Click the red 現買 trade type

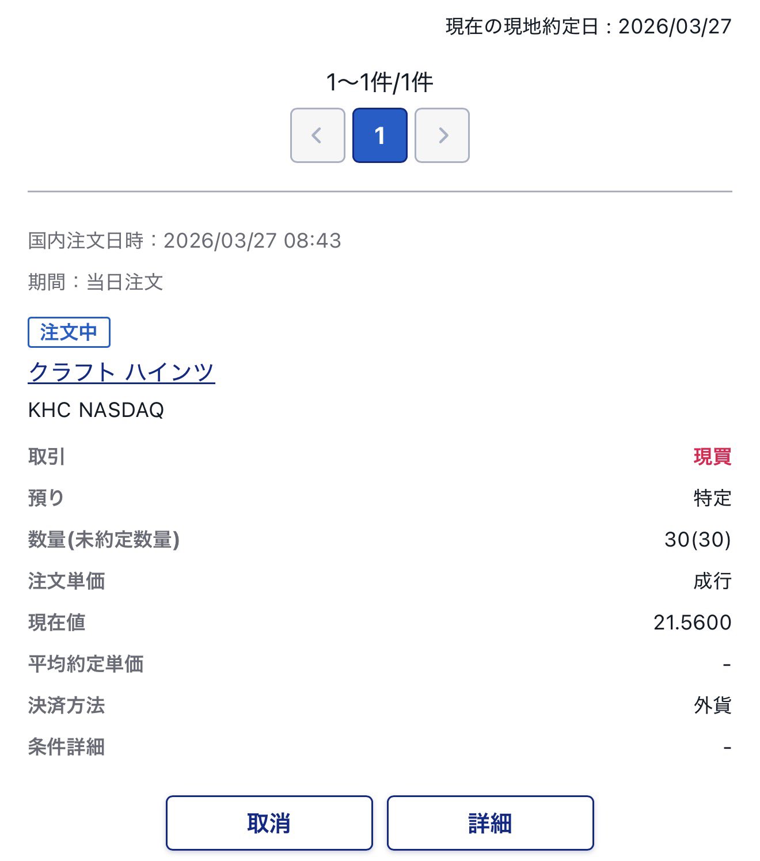coord(712,457)
